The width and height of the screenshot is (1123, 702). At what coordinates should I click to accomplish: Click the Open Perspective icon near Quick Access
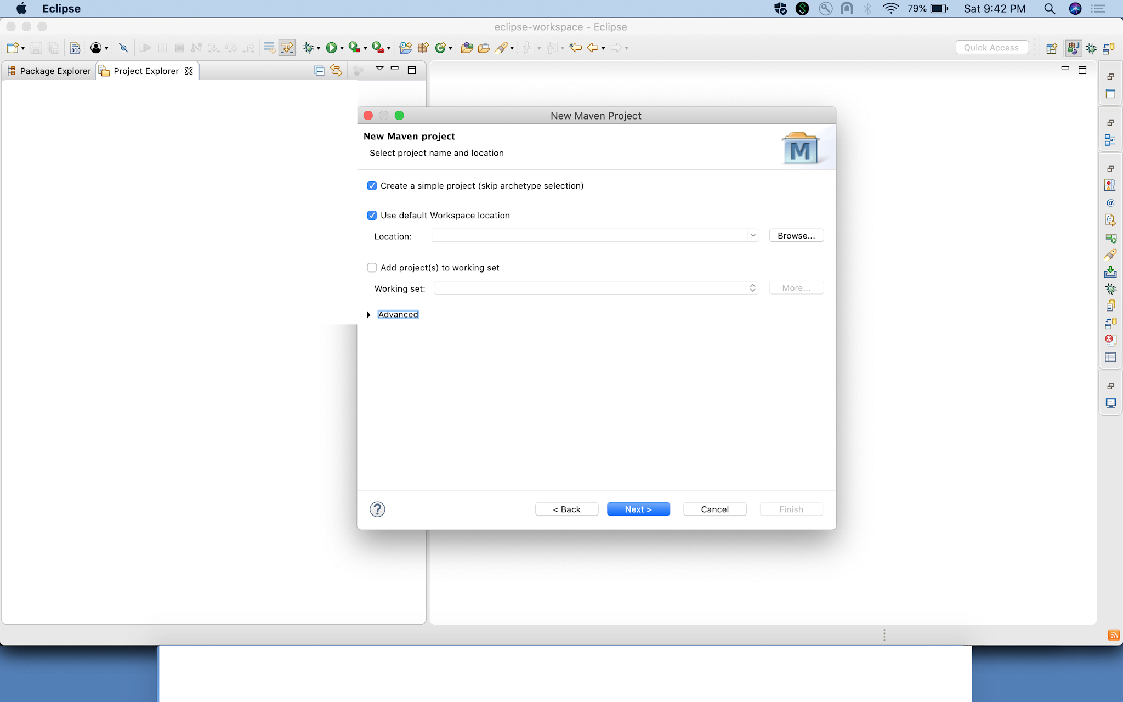coord(1051,48)
